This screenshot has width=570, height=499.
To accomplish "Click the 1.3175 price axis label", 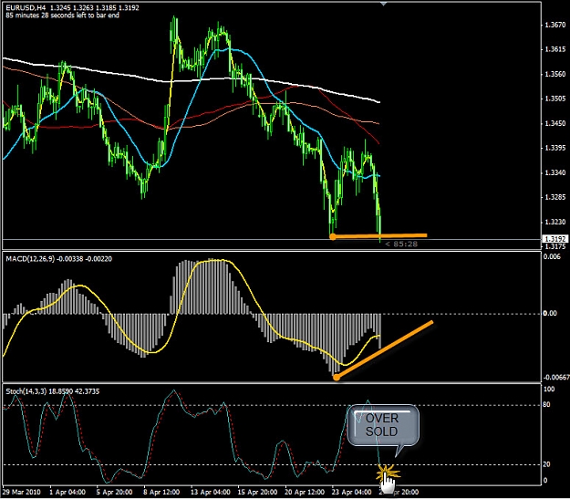I will tap(555, 246).
